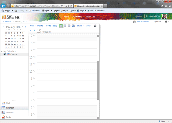Switch to Work Week view icon
This screenshot has height=123, width=172.
tap(65, 26)
